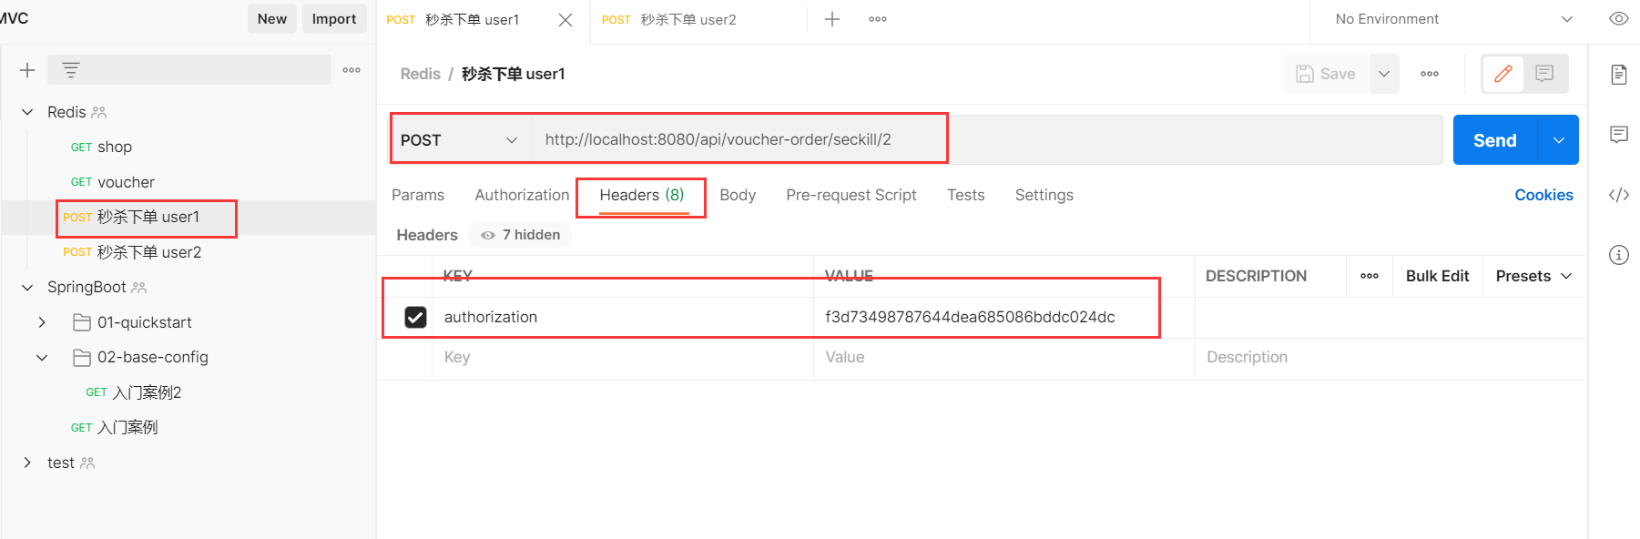Collapse the SpringBoot collection
The height and width of the screenshot is (539, 1640).
coord(27,288)
